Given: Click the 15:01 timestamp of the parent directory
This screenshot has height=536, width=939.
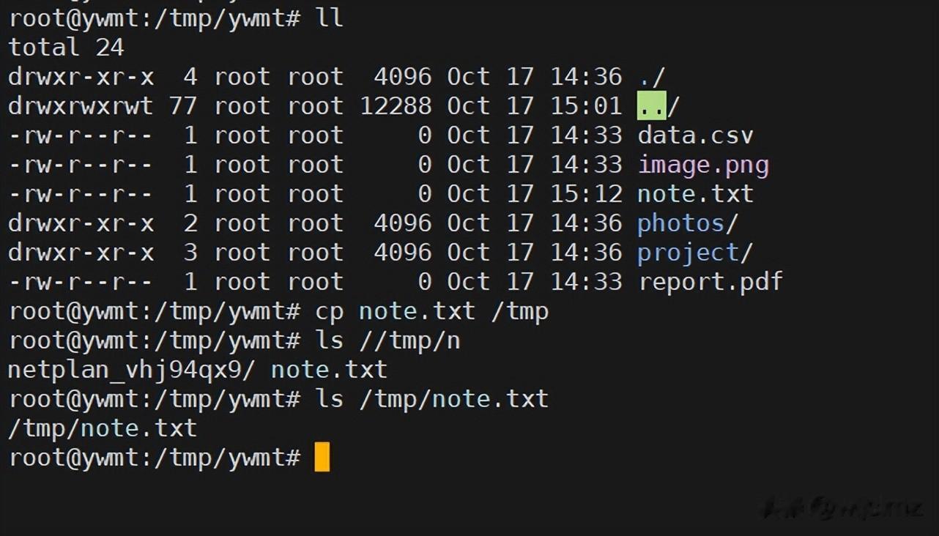Looking at the screenshot, I should [x=586, y=106].
